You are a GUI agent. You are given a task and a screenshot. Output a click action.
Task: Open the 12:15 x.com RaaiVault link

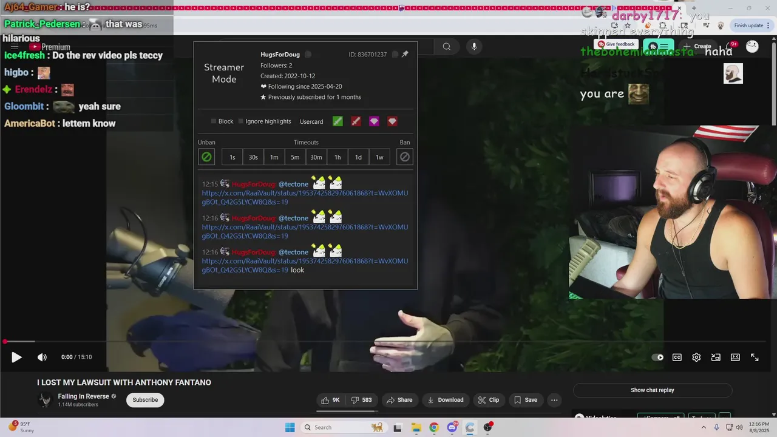click(305, 198)
